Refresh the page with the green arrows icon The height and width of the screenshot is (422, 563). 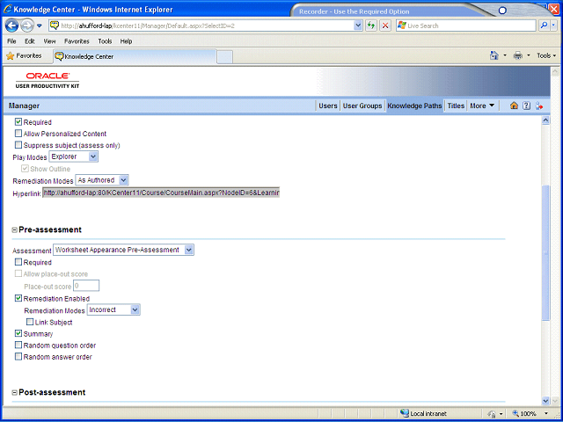click(x=371, y=25)
